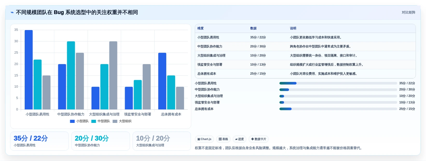Click the Chart.js tag chip
This screenshot has height=161, width=426.
[x=204, y=139]
